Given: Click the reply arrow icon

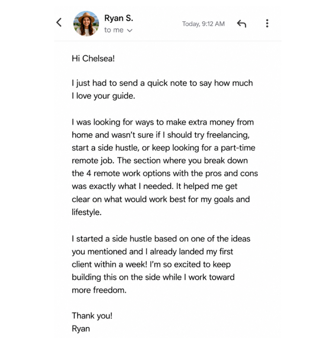Looking at the screenshot, I should point(241,23).
